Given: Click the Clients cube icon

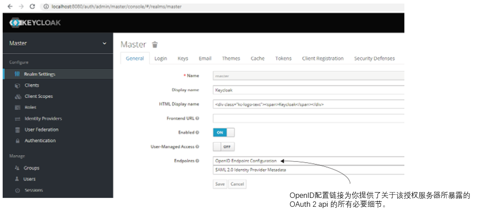Looking at the screenshot, I should pyautogui.click(x=17, y=86).
